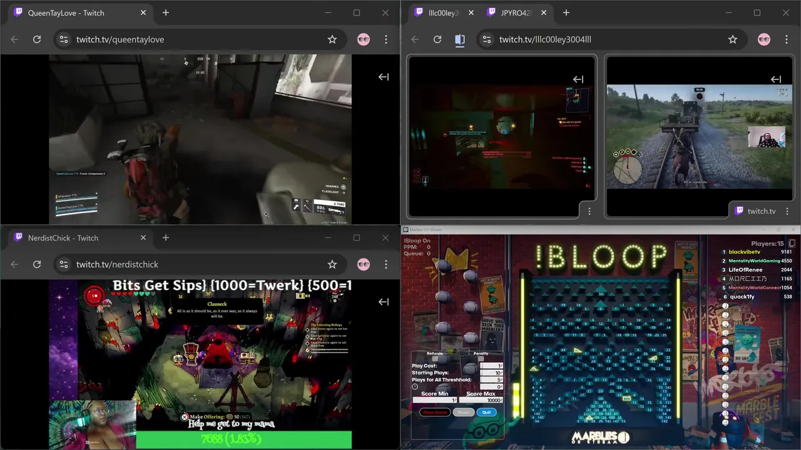Click Plays for All Threshold field

point(491,379)
